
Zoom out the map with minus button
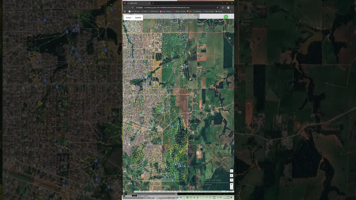tap(231, 188)
